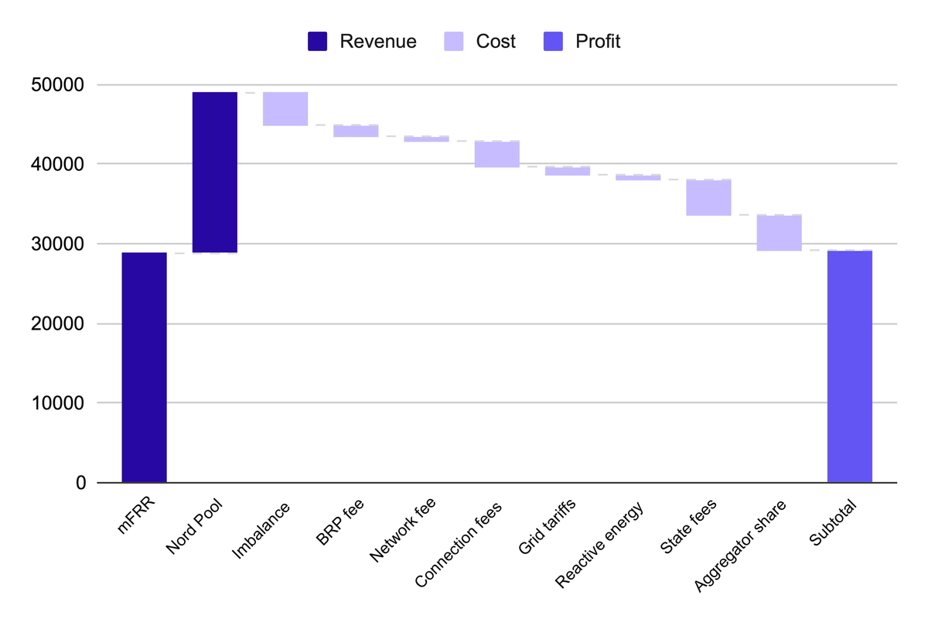Viewport: 928px width, 619px height.
Task: Click the State fees cost bar
Action: coord(709,197)
